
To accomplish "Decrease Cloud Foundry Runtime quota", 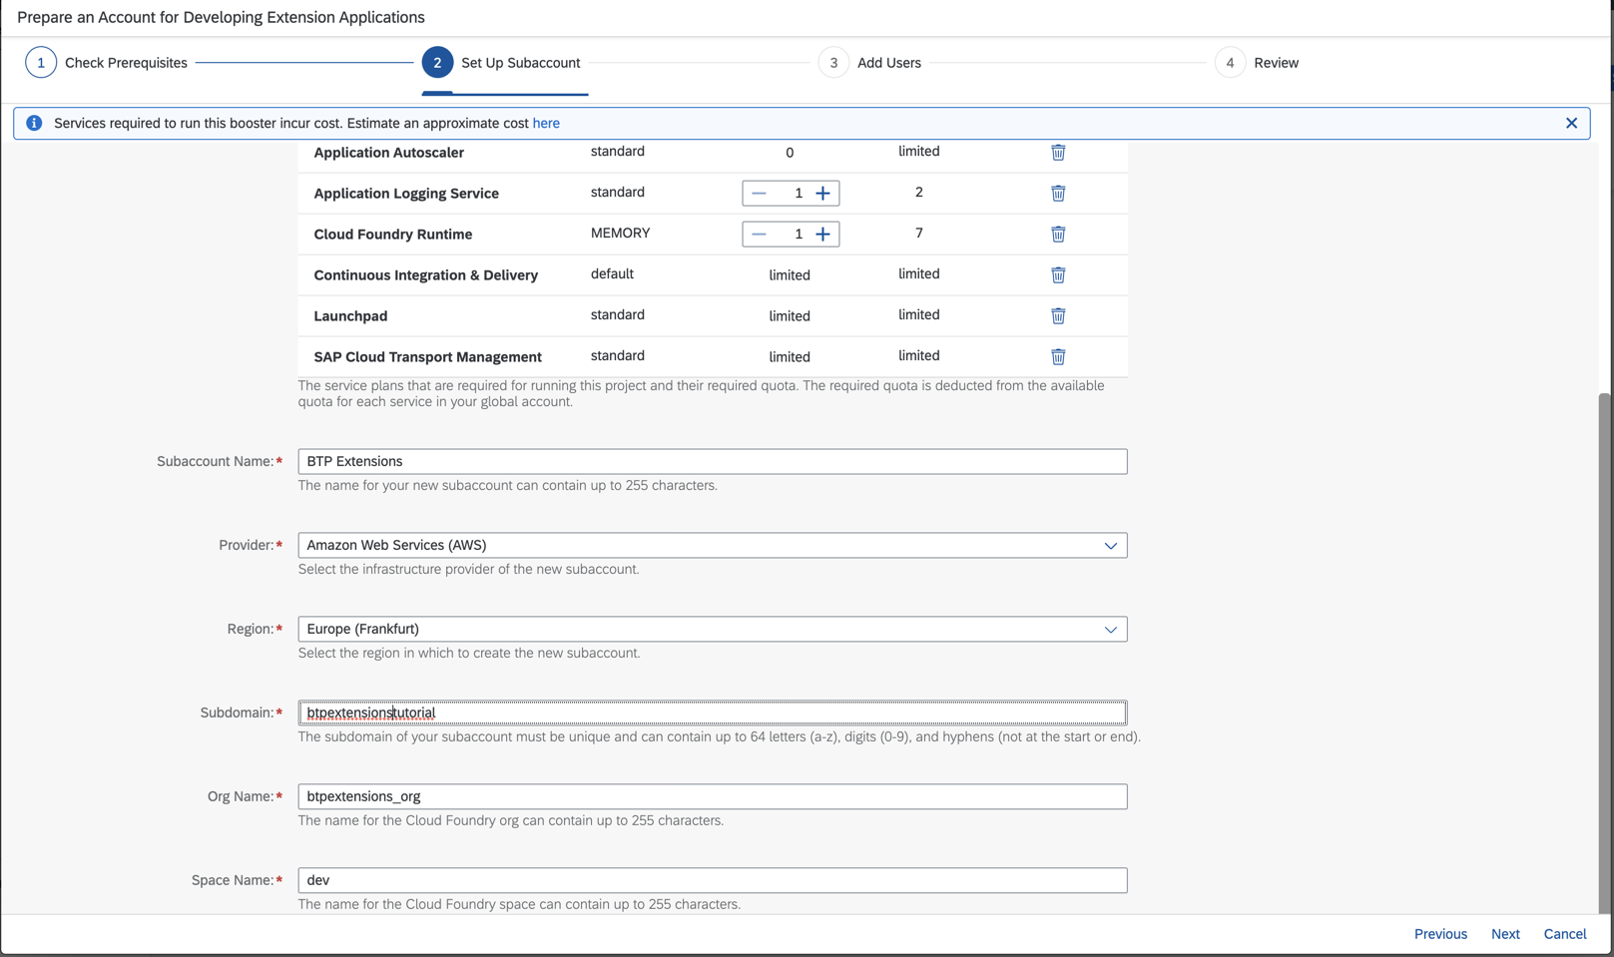I will tap(759, 234).
